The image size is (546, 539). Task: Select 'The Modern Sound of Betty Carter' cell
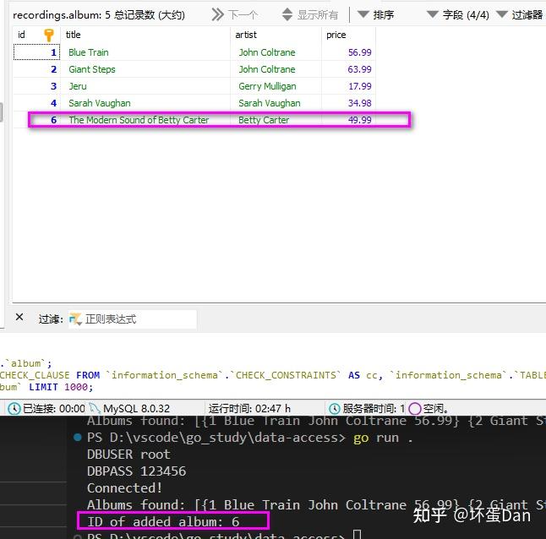(x=145, y=120)
